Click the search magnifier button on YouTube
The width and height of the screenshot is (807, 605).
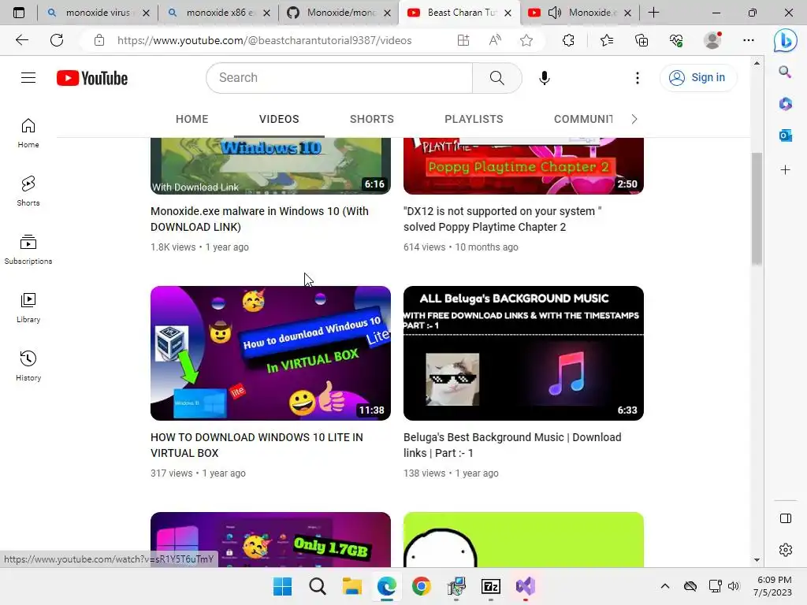[x=496, y=78]
